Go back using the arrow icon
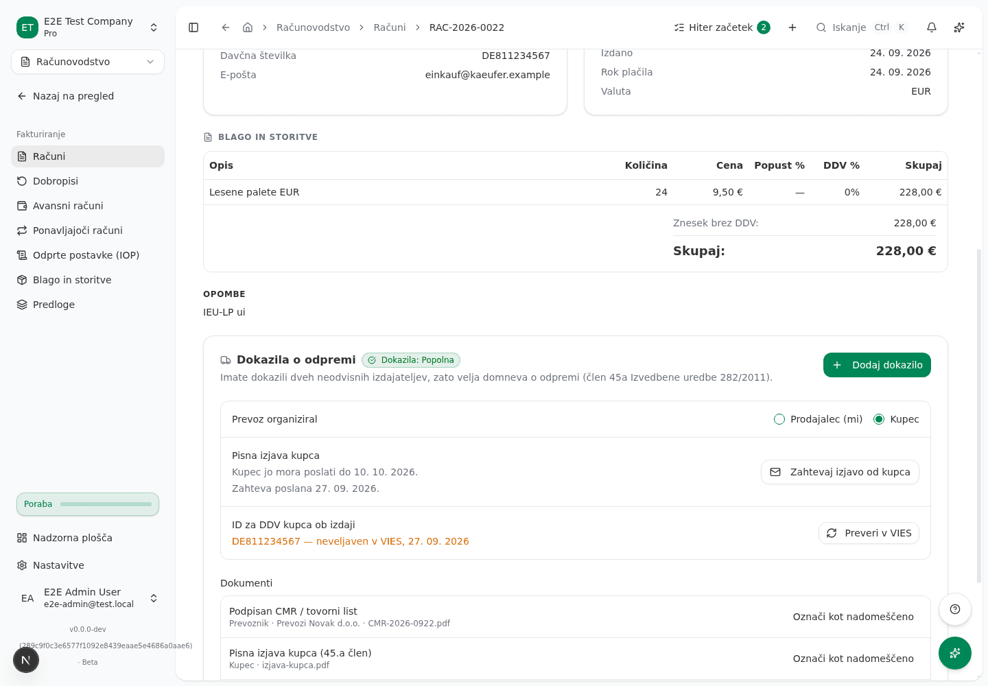 (x=226, y=27)
